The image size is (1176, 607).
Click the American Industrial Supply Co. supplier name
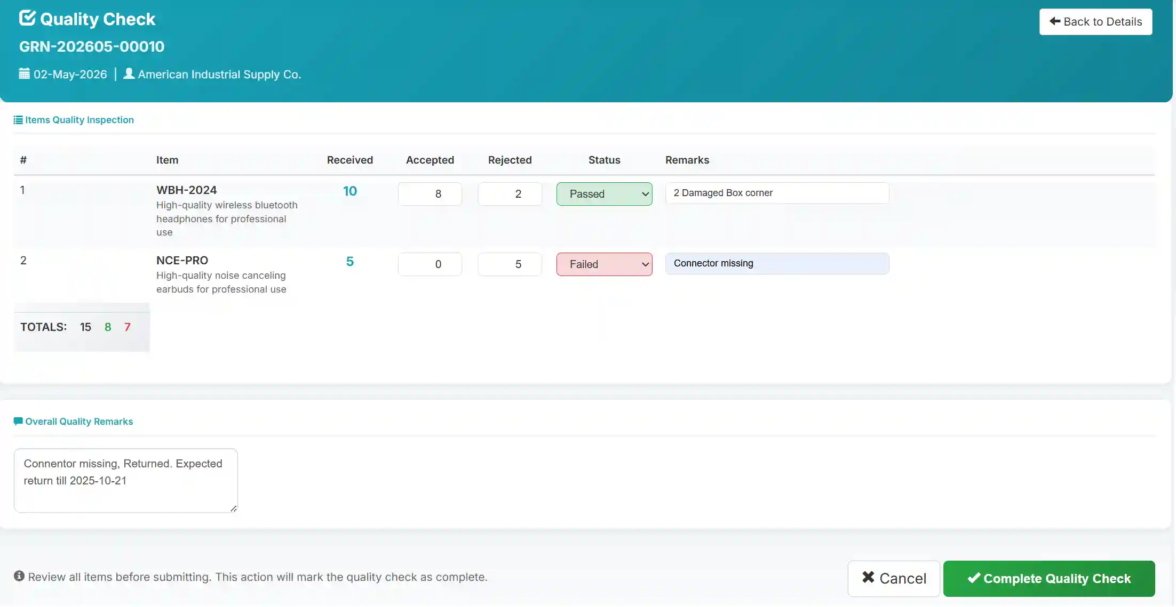(219, 74)
